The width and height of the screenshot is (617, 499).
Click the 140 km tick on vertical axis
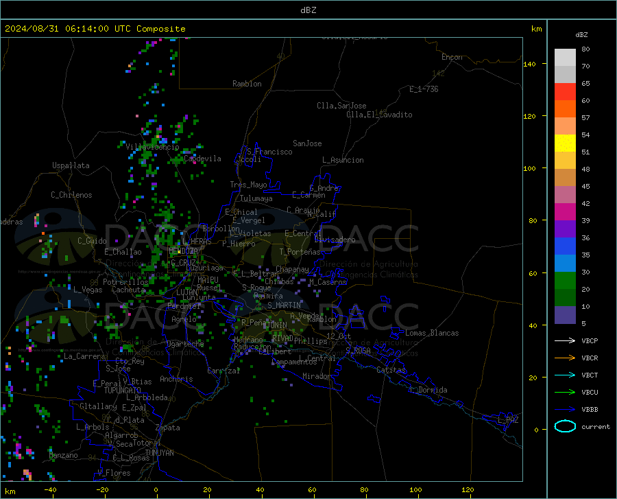pos(530,64)
